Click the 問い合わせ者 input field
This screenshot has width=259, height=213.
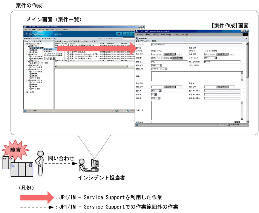222,62
